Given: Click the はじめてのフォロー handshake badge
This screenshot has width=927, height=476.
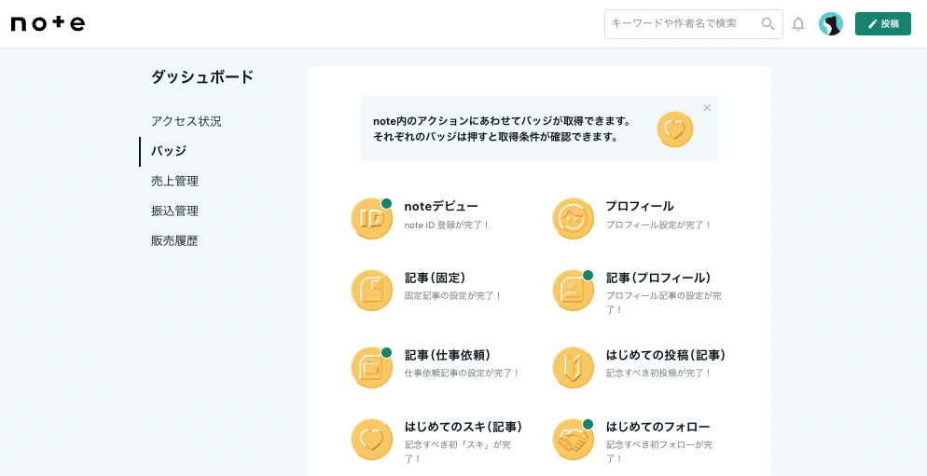Looking at the screenshot, I should coord(573,440).
